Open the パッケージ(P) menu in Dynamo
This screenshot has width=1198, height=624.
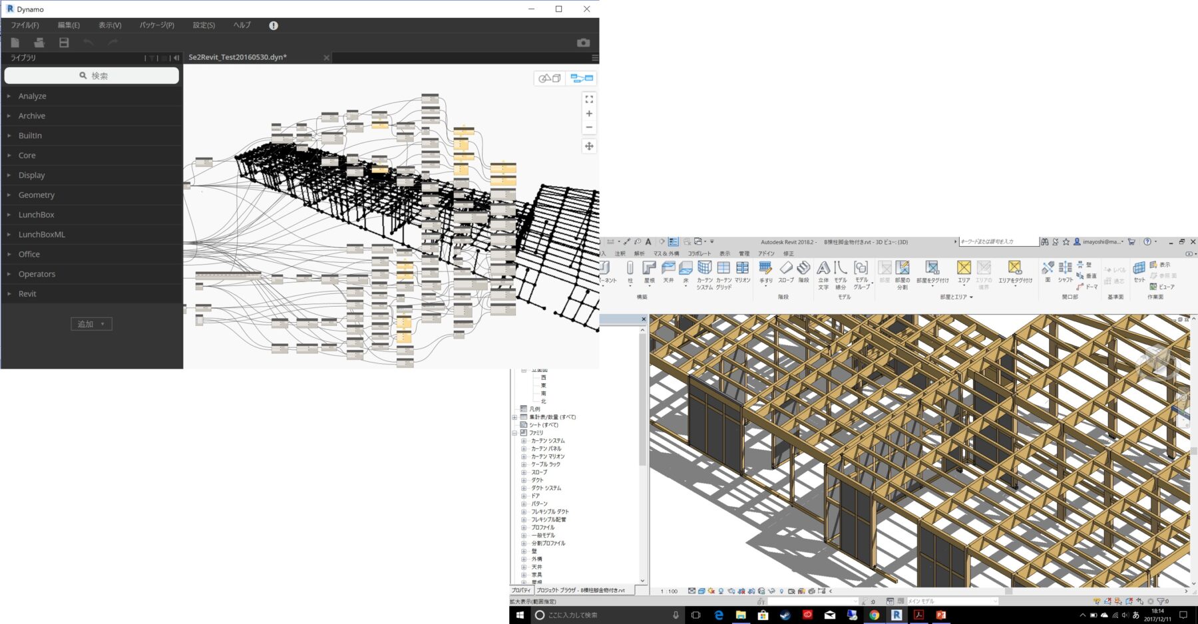(156, 25)
